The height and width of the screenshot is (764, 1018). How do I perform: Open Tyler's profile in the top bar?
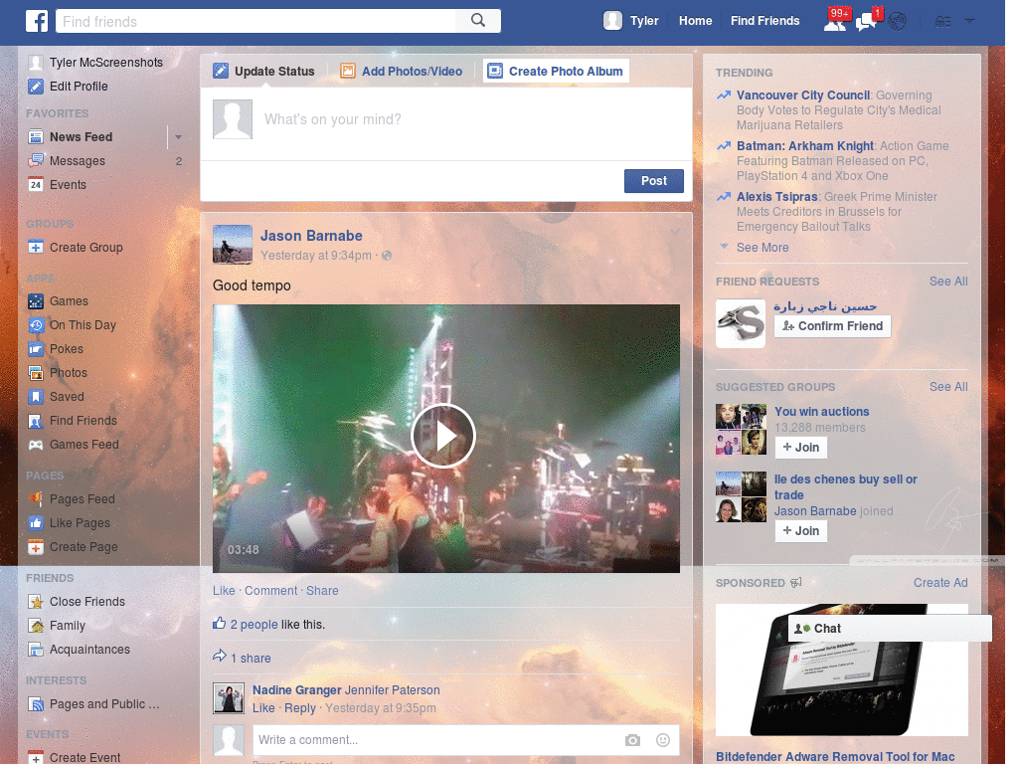coord(631,21)
